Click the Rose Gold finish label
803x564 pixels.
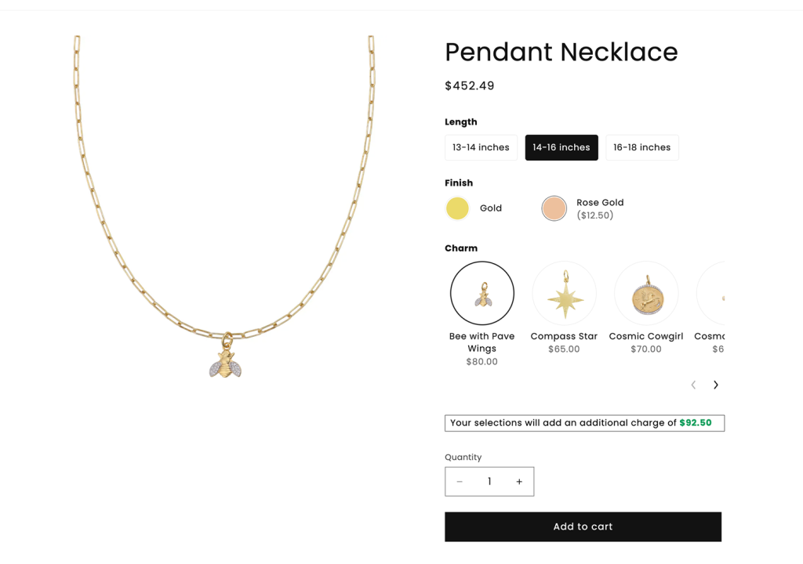(600, 203)
